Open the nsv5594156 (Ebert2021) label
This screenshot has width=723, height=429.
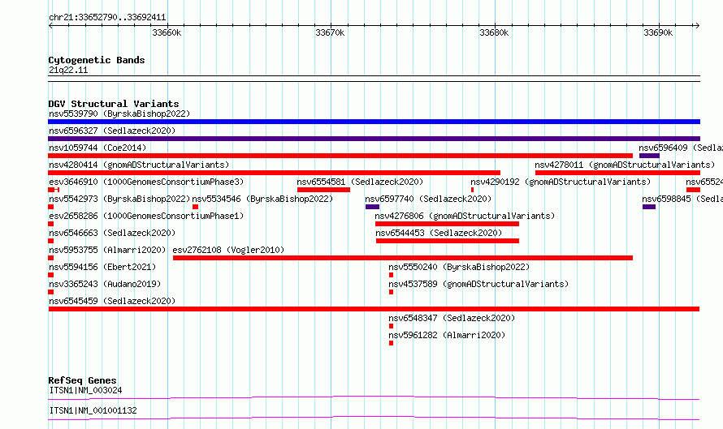102,267
